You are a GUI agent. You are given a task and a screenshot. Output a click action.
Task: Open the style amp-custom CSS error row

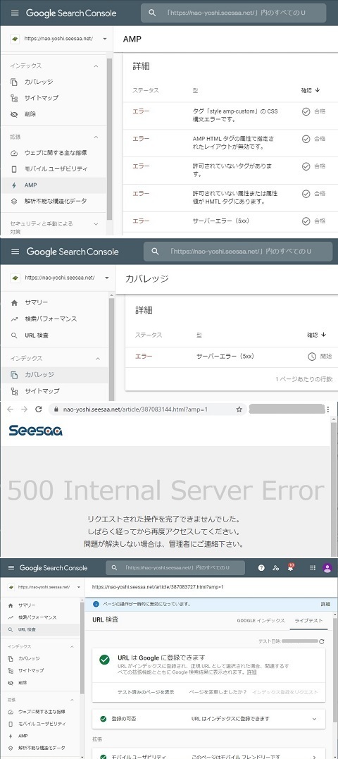(x=230, y=115)
